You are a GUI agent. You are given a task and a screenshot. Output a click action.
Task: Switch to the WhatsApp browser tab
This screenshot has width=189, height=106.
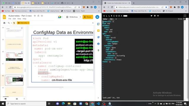point(6,3)
